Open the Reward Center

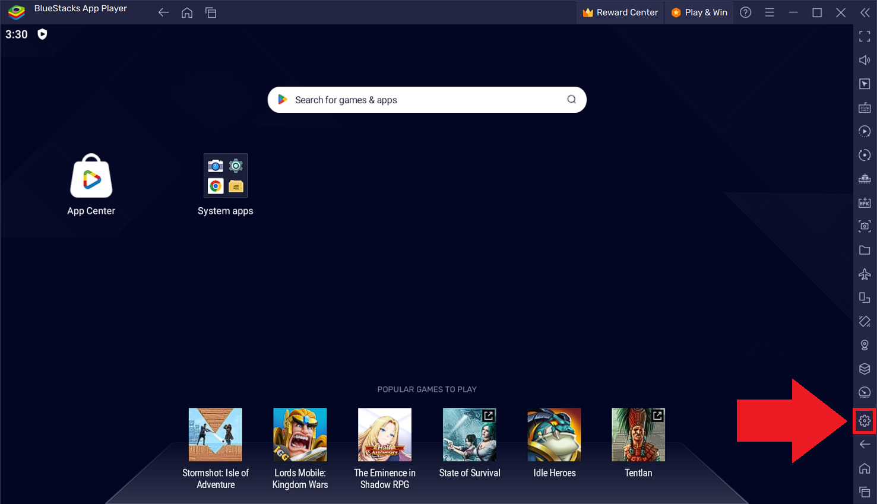coord(620,12)
